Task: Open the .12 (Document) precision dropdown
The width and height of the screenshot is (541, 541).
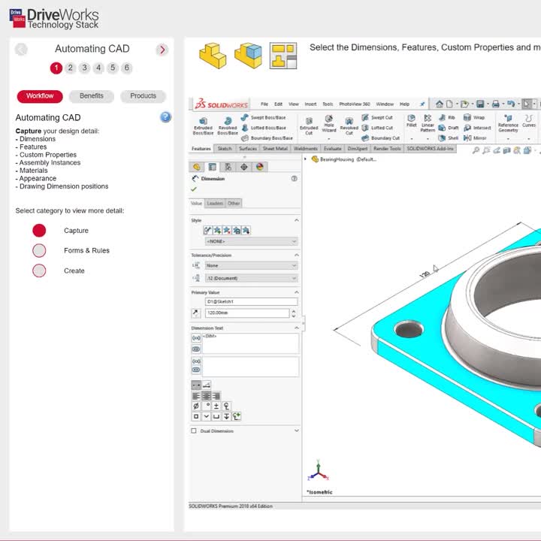Action: click(x=251, y=278)
